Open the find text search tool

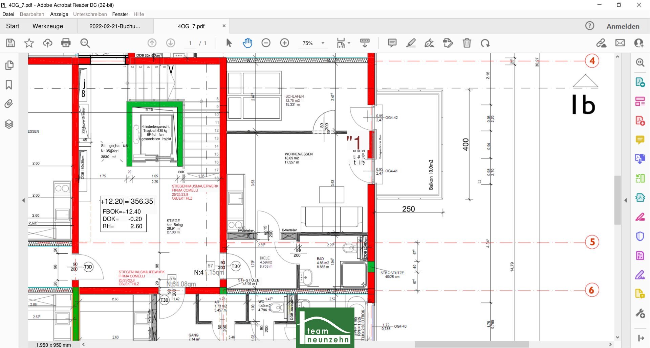coord(85,43)
